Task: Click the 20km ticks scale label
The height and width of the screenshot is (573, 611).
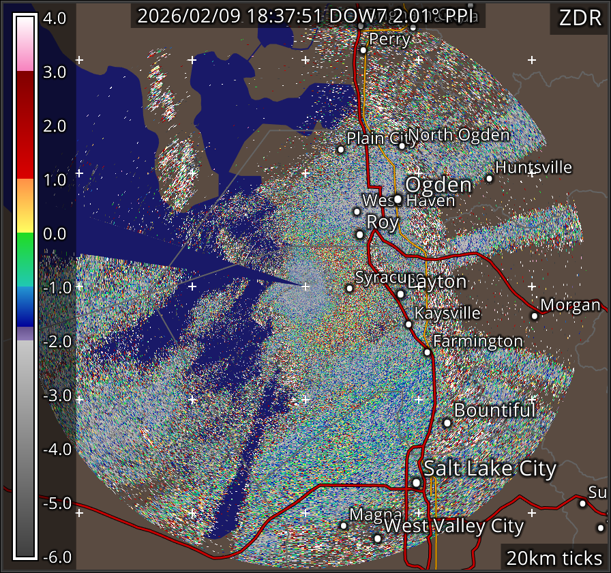Action: point(554,558)
